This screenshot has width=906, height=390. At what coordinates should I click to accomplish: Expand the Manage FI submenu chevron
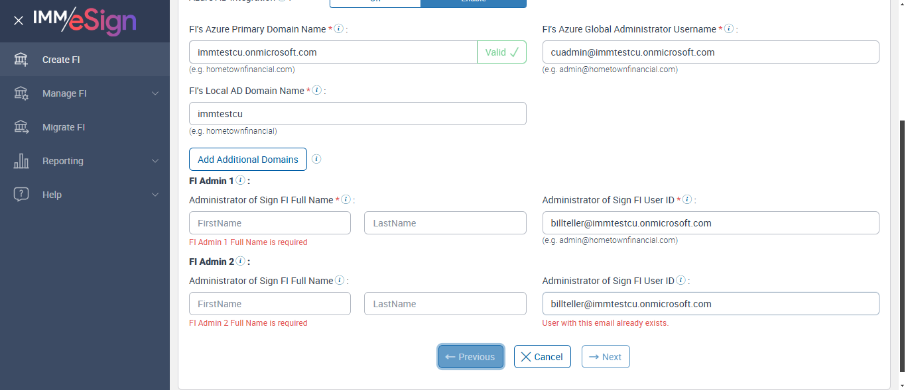point(155,93)
